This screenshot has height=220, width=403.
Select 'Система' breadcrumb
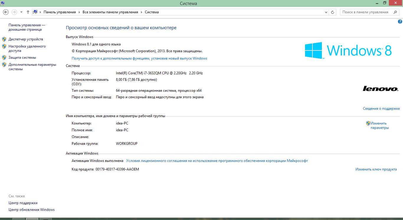(152, 12)
